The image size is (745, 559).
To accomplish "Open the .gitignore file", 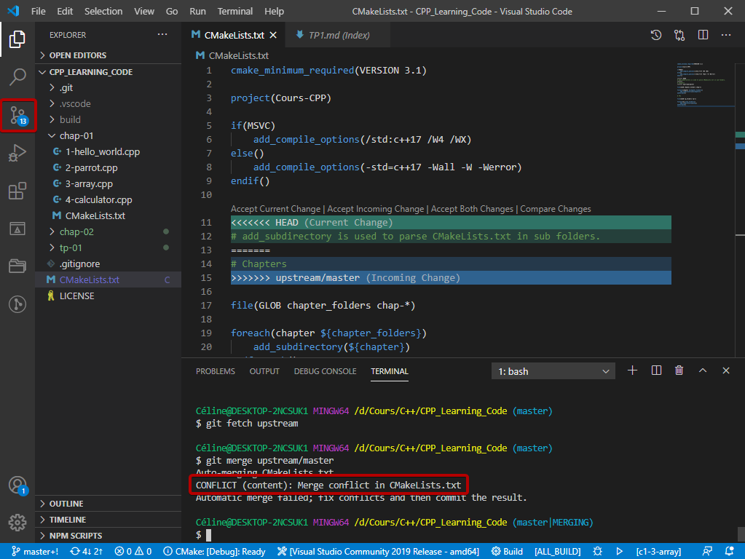I will pyautogui.click(x=109, y=263).
